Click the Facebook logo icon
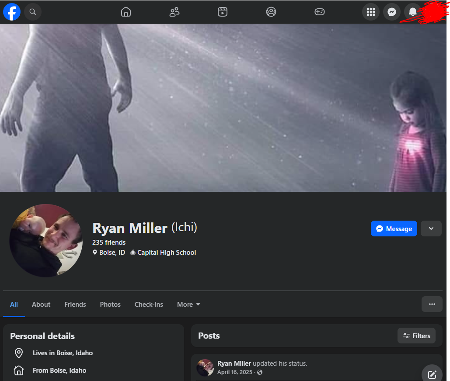Screen dimensions: 450x381 point(12,12)
